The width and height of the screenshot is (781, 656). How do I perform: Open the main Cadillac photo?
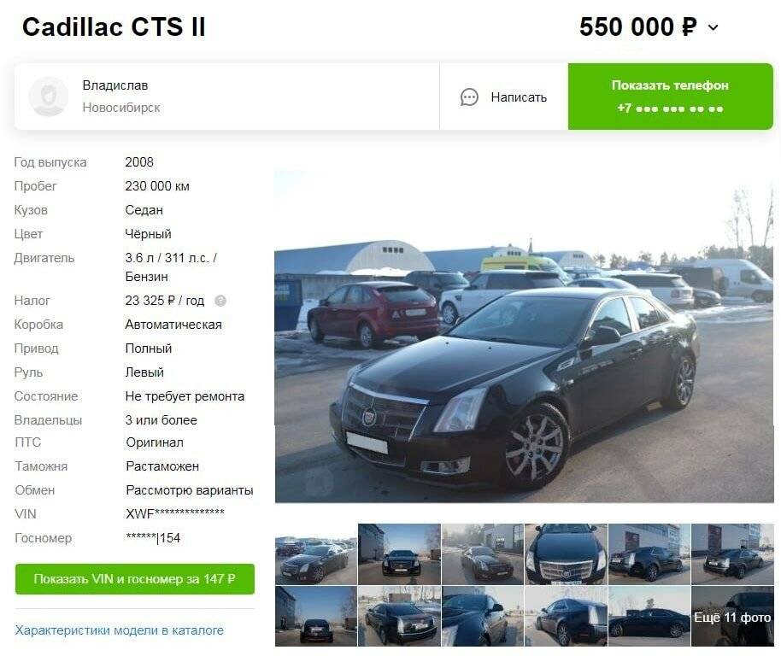(x=524, y=337)
